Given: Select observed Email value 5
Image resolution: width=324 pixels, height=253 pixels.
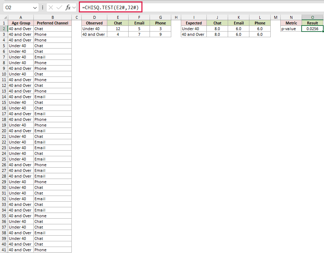Looking at the screenshot, I should tap(139, 29).
